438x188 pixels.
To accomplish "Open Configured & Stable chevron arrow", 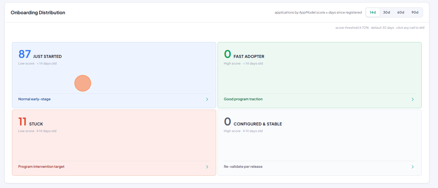I will (x=413, y=167).
